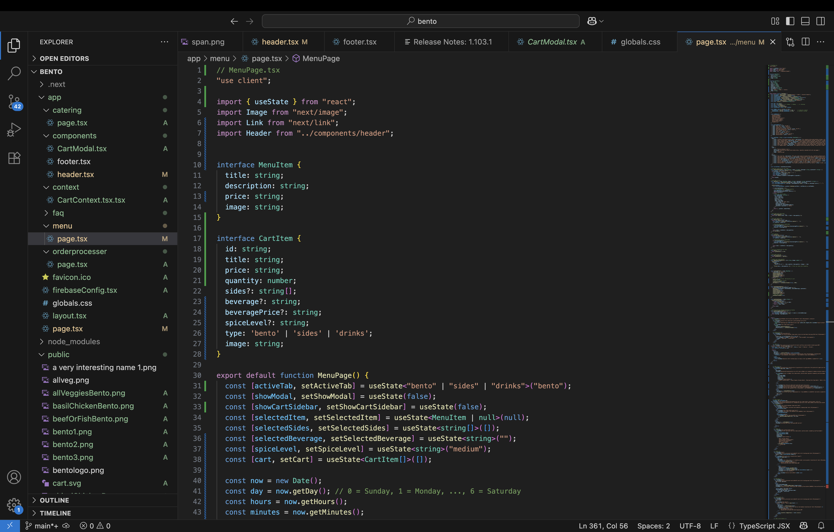Expand the faq folder

tap(58, 213)
